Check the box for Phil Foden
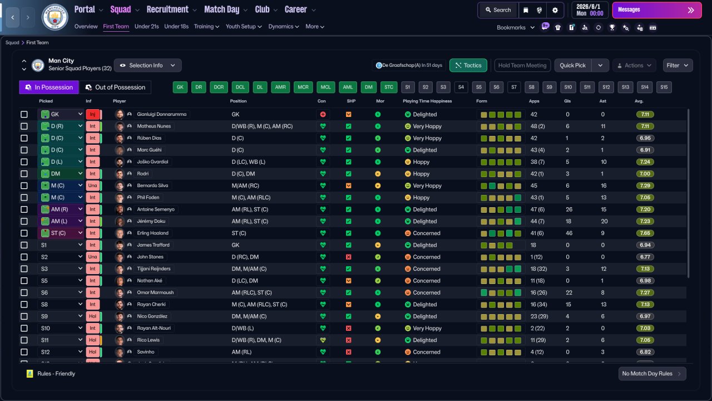 (24, 198)
